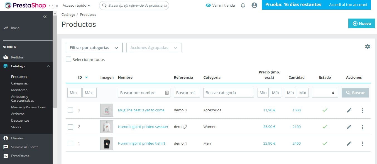This screenshot has width=377, height=164.
Task: Click the Pedidos sidebar icon
Action: click(6, 57)
